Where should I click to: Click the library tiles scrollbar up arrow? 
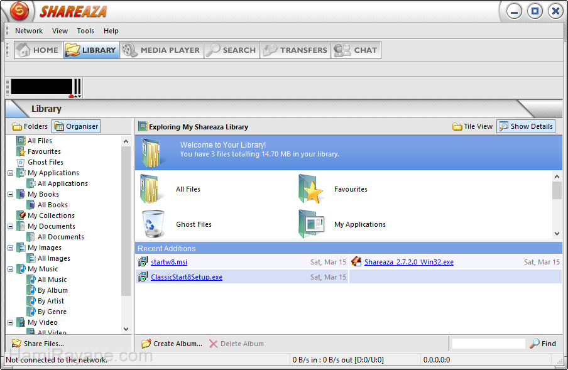click(x=557, y=177)
